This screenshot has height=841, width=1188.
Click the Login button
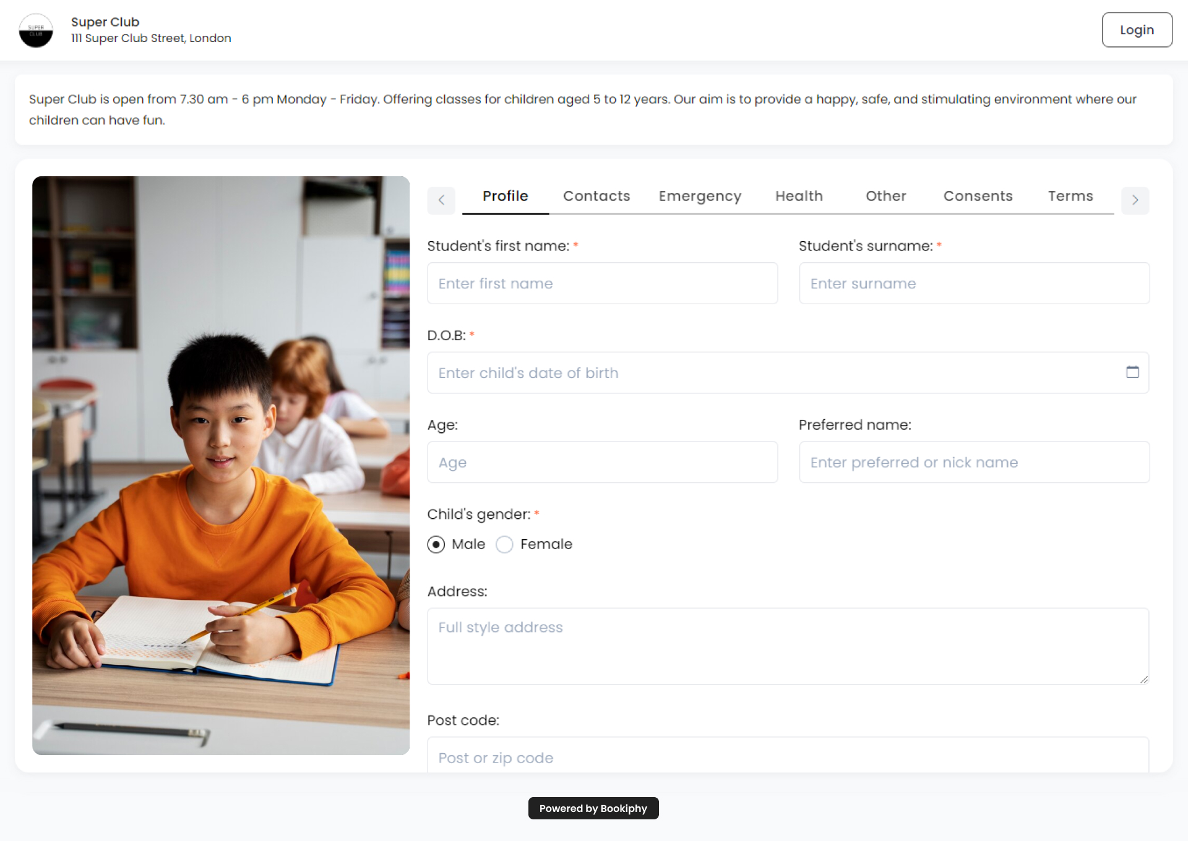point(1137,29)
